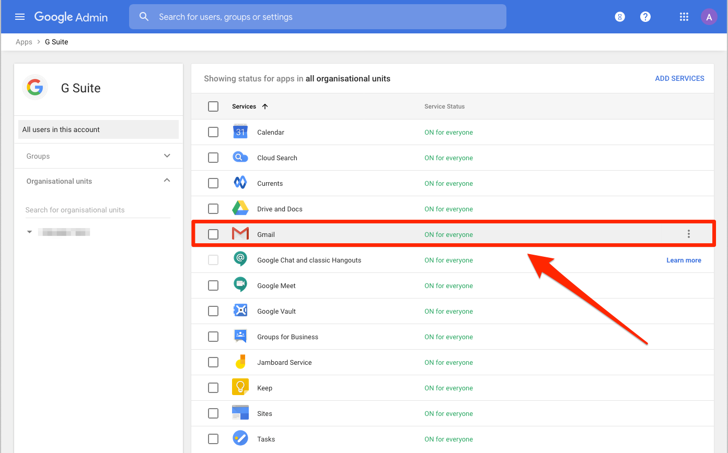Check the Tasks row checkbox

[x=213, y=439]
